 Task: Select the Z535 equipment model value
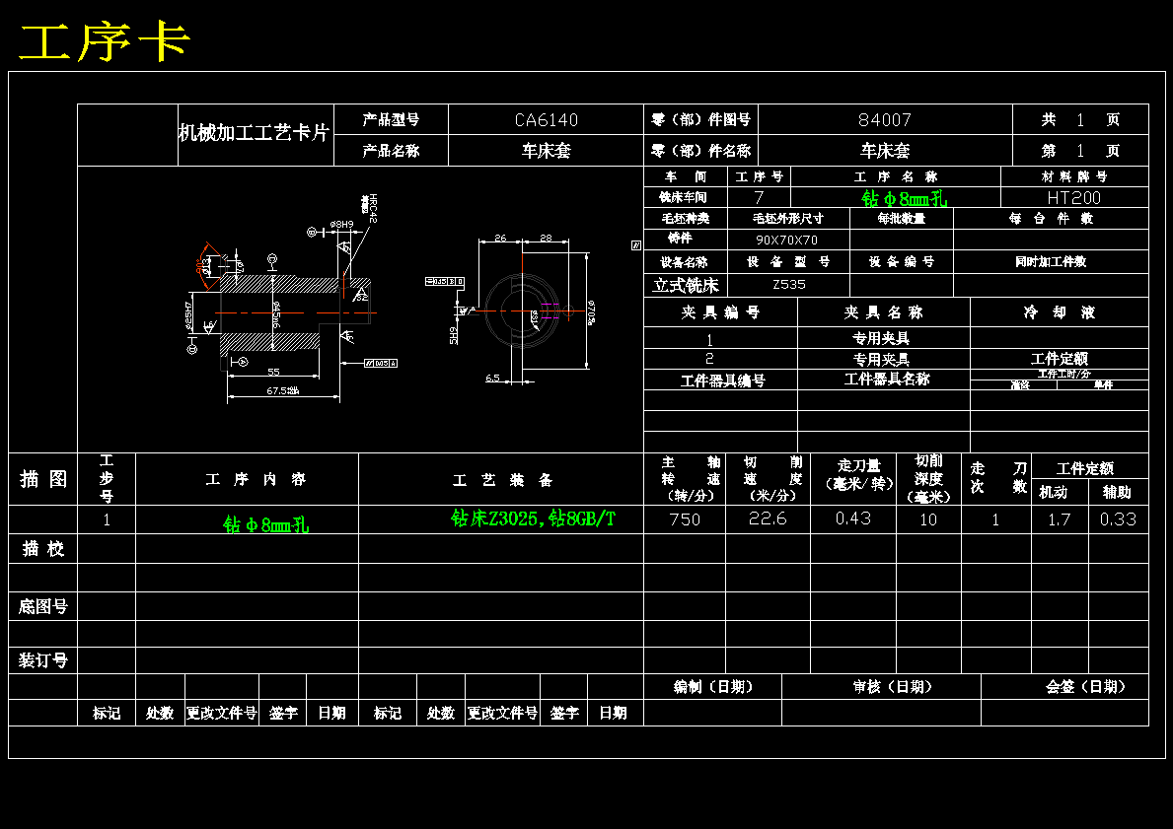(x=788, y=284)
